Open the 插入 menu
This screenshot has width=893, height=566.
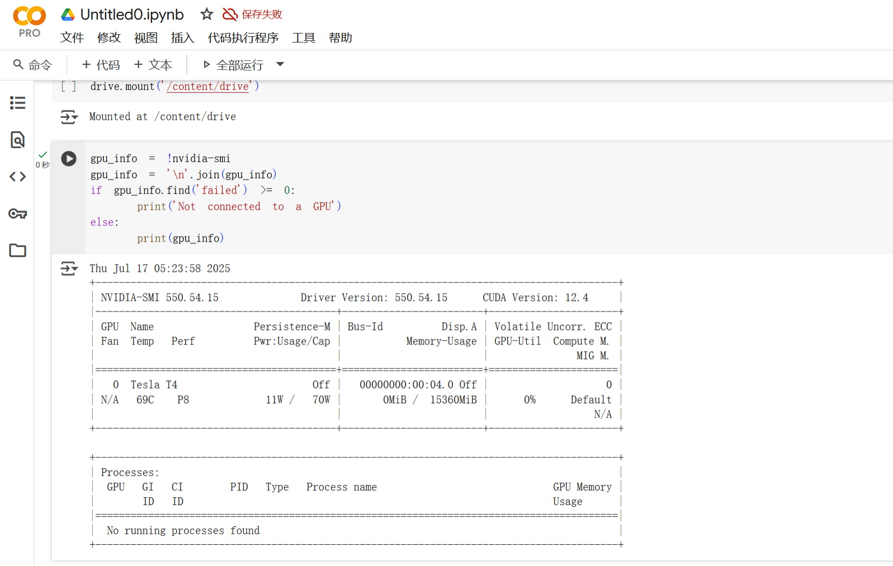pos(183,37)
